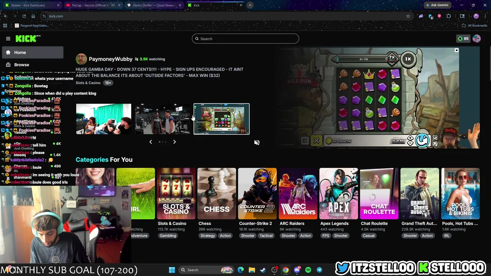The image size is (491, 276).
Task: Open the Chess category card
Action: point(217,194)
